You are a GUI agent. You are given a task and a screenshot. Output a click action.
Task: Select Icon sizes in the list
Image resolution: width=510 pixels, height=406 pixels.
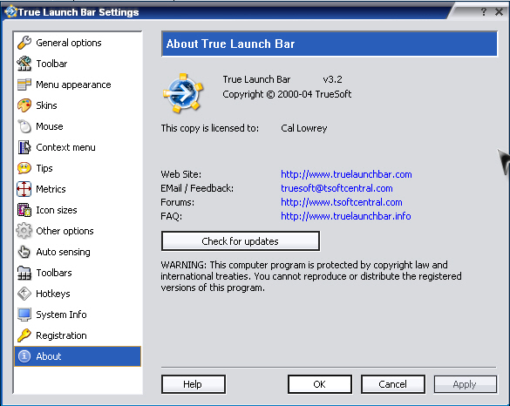click(x=78, y=210)
